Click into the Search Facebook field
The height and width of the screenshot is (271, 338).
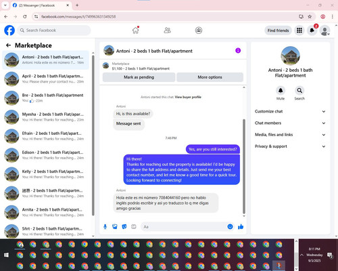[x=54, y=30]
